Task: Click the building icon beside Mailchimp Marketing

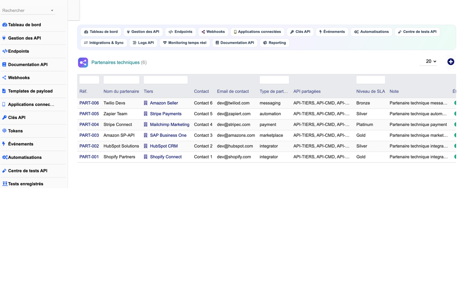Action: 146,125
